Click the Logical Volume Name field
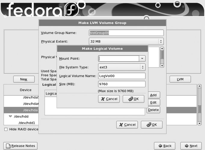205x150 pixels. coord(122,76)
